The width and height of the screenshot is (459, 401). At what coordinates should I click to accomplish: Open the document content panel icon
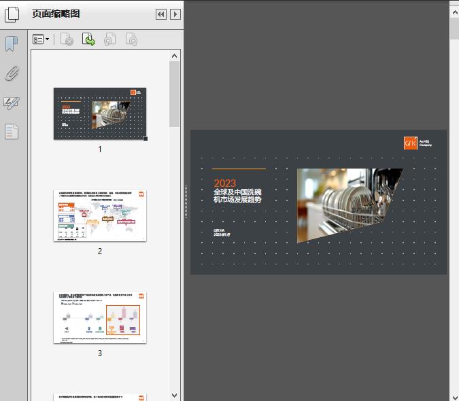pos(12,131)
